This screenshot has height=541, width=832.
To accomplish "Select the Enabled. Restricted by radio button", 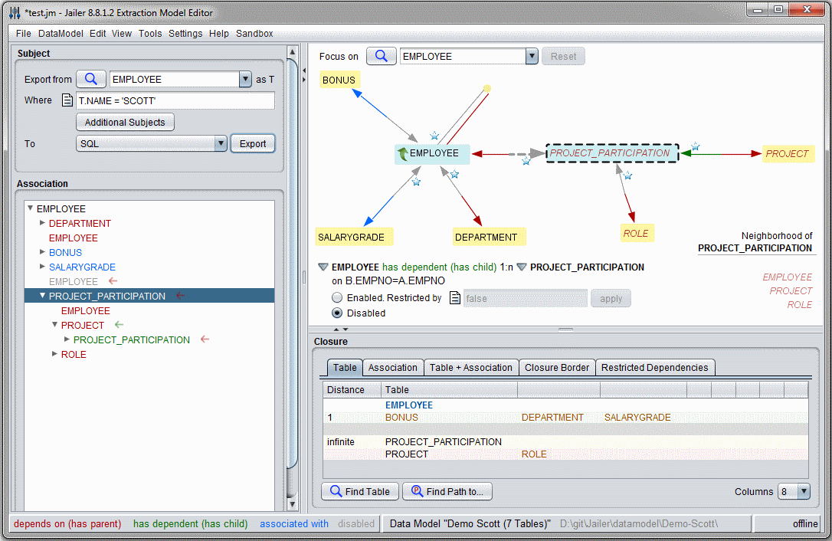I will 337,298.
